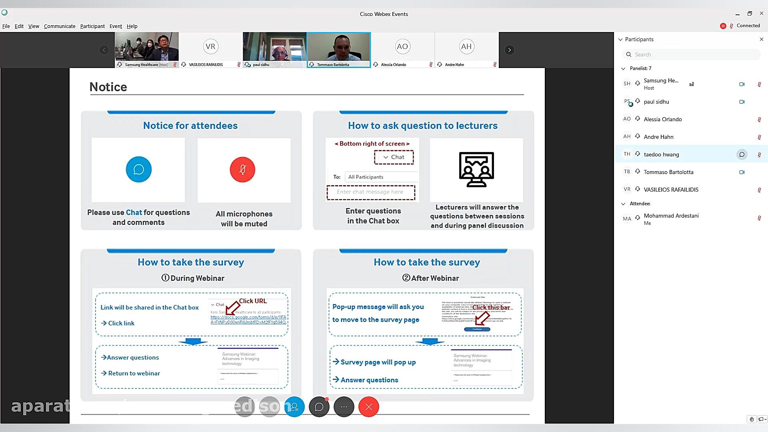Open the Chat button in bottom toolbar

pos(319,407)
